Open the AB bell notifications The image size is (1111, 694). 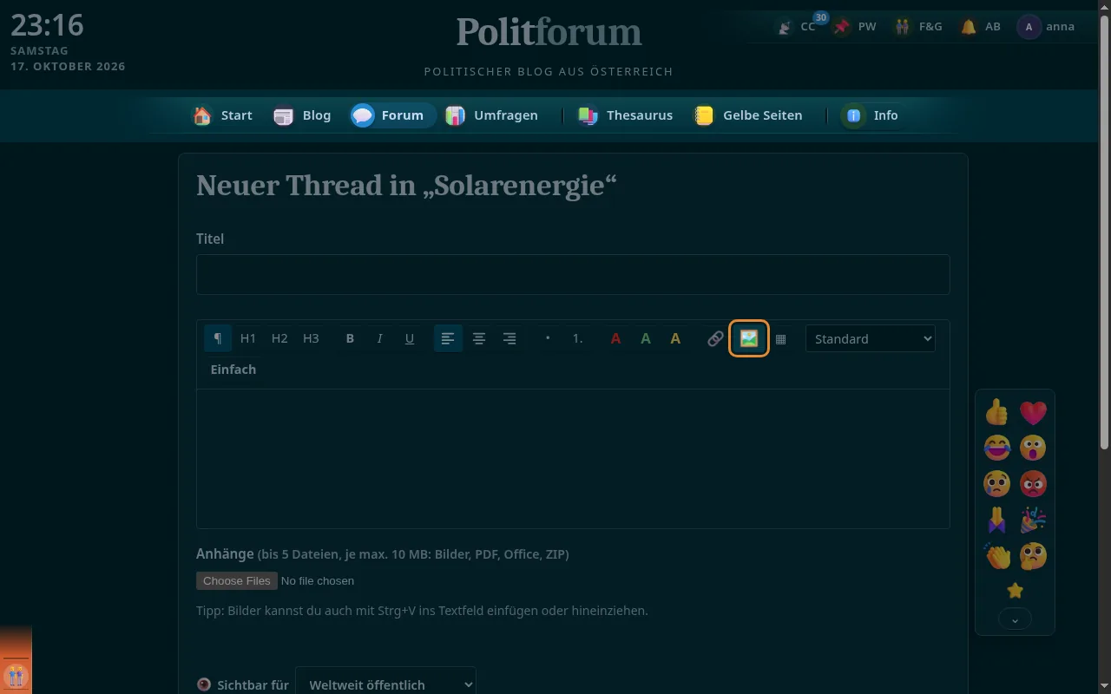point(981,27)
